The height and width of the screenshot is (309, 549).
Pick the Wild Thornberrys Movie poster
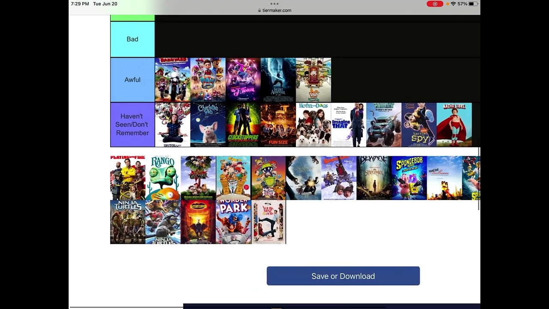point(198,222)
